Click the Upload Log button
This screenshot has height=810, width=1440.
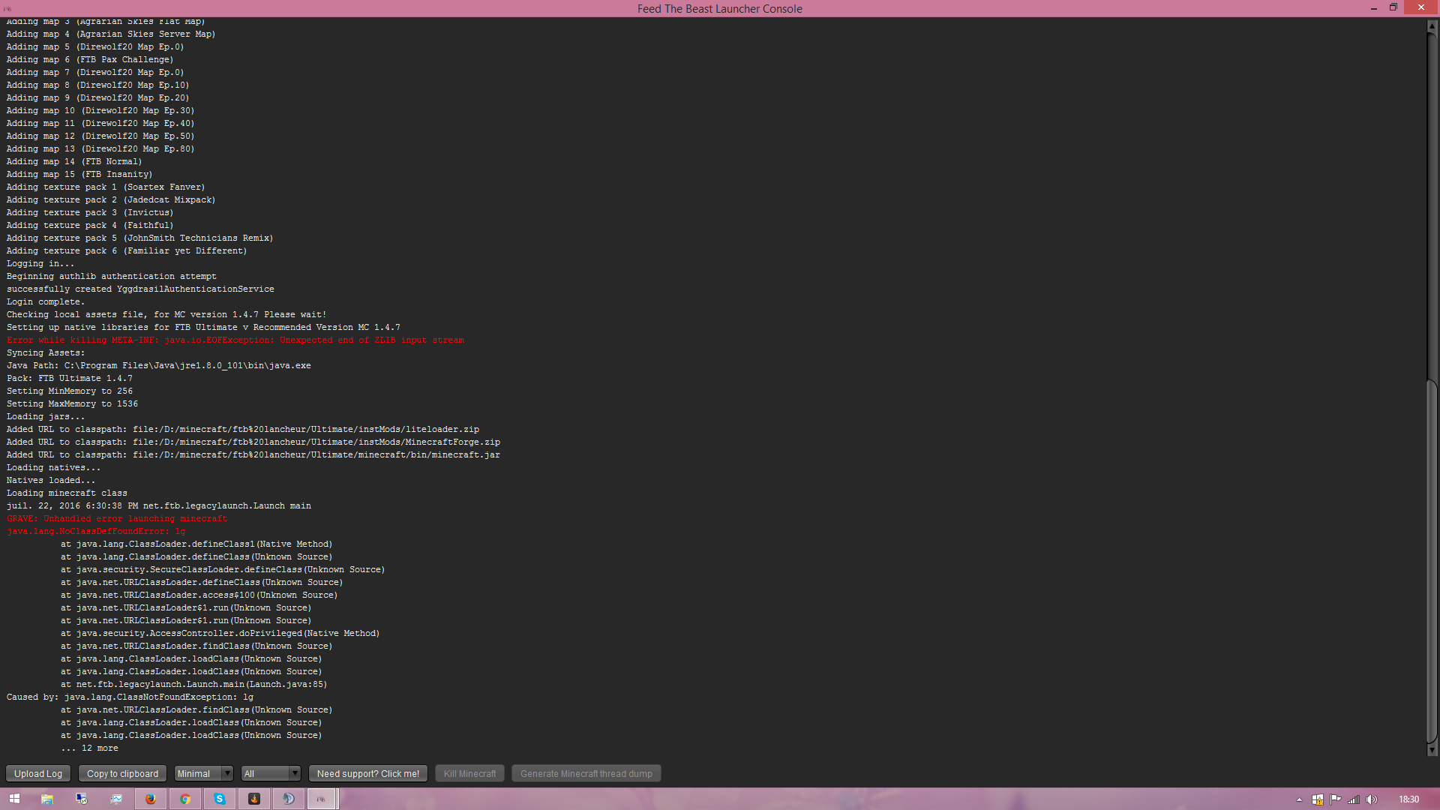(38, 773)
